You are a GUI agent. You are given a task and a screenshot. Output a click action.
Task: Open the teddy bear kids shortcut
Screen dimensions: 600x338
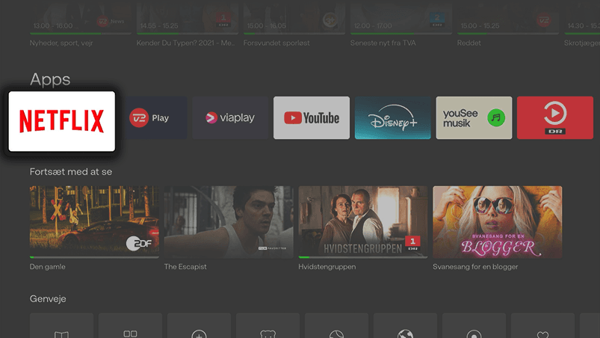pyautogui.click(x=267, y=326)
